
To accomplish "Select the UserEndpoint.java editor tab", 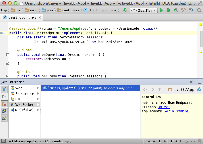I will [x=21, y=17].
